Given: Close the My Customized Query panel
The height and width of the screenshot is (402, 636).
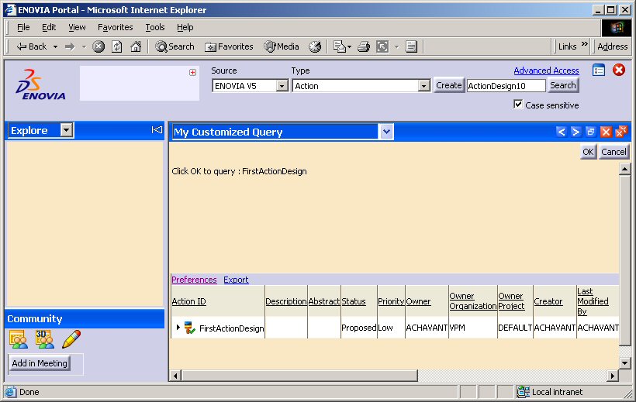Looking at the screenshot, I should 606,132.
